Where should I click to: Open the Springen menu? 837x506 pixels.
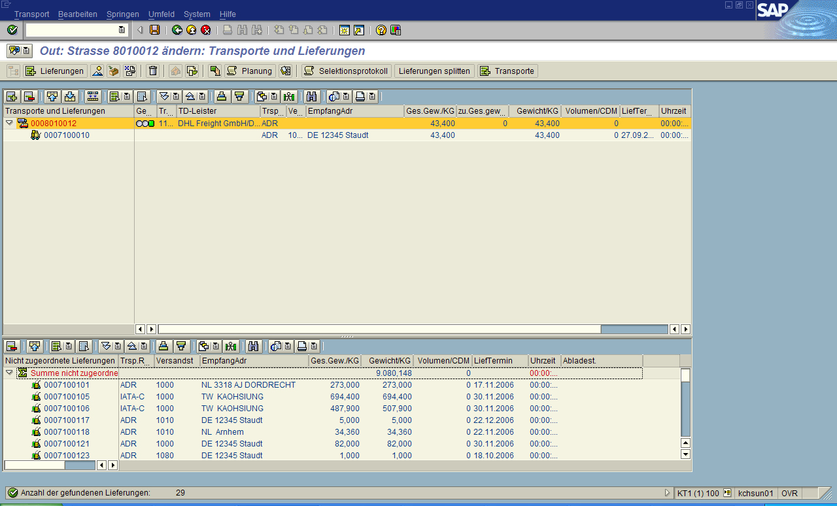[x=122, y=14]
